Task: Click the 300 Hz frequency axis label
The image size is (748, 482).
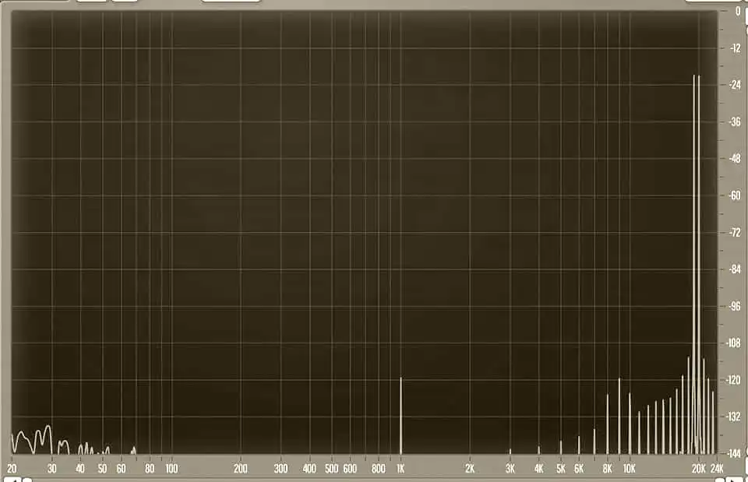Action: (280, 469)
